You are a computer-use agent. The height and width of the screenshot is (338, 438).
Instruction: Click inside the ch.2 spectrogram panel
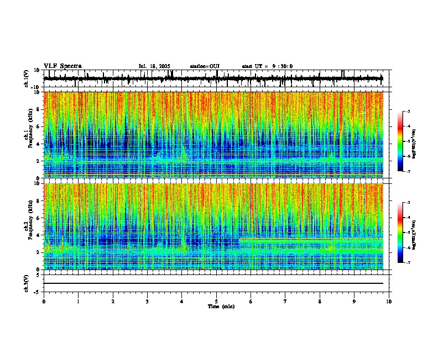[x=213, y=226]
